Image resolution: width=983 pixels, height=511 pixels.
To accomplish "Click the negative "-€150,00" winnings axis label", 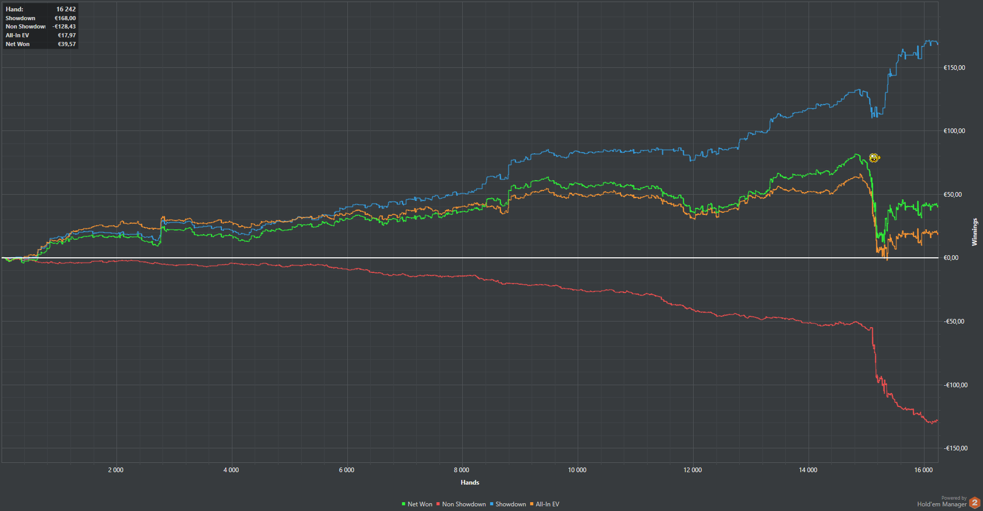I will click(x=956, y=448).
